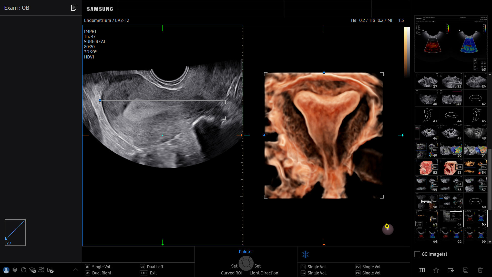
Task: Open the exam report notes icon
Action: click(74, 8)
